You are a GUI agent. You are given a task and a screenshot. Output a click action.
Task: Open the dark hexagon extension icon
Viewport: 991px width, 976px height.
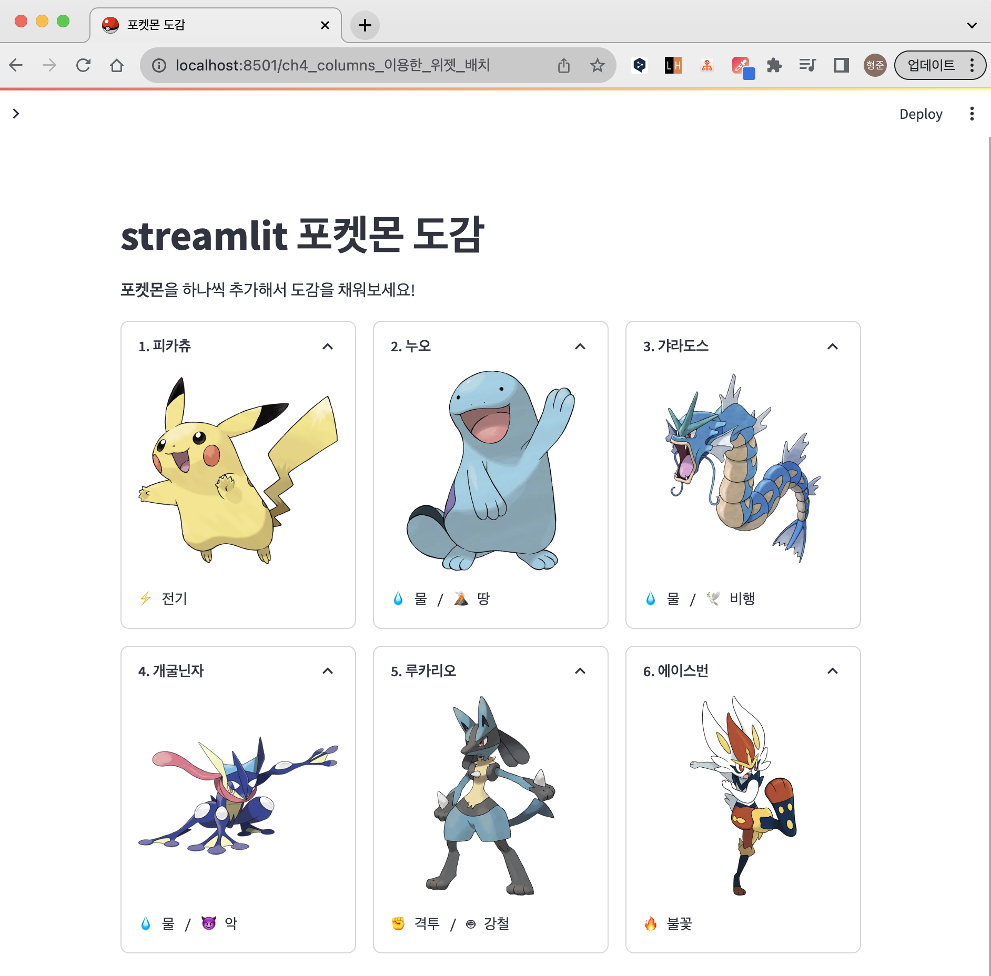pos(639,65)
